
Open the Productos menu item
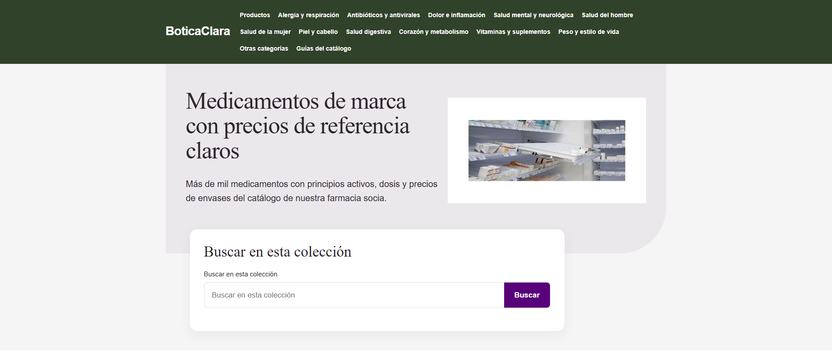pyautogui.click(x=255, y=15)
